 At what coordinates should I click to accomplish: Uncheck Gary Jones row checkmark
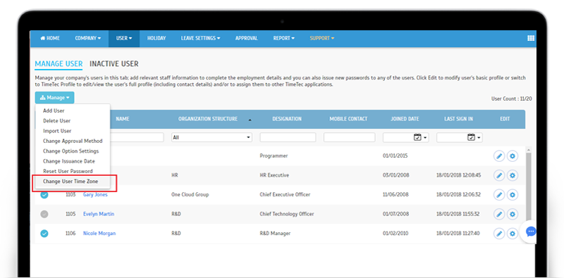click(44, 195)
